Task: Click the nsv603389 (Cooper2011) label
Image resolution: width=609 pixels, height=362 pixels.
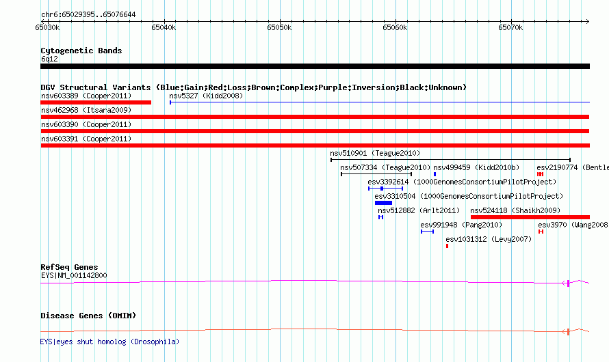Action: [86, 96]
